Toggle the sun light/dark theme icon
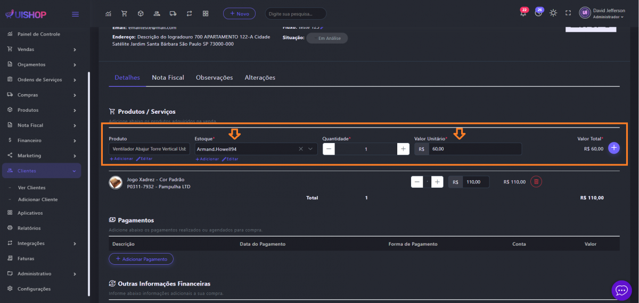This screenshot has width=639, height=303. tap(553, 13)
